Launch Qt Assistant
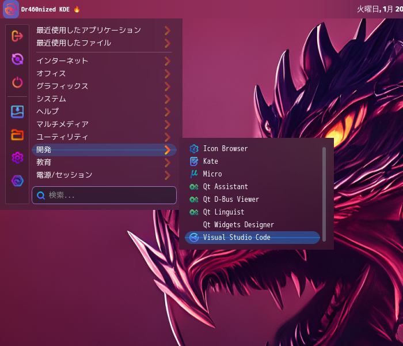Screen dimensions: 403x346 pos(252,187)
